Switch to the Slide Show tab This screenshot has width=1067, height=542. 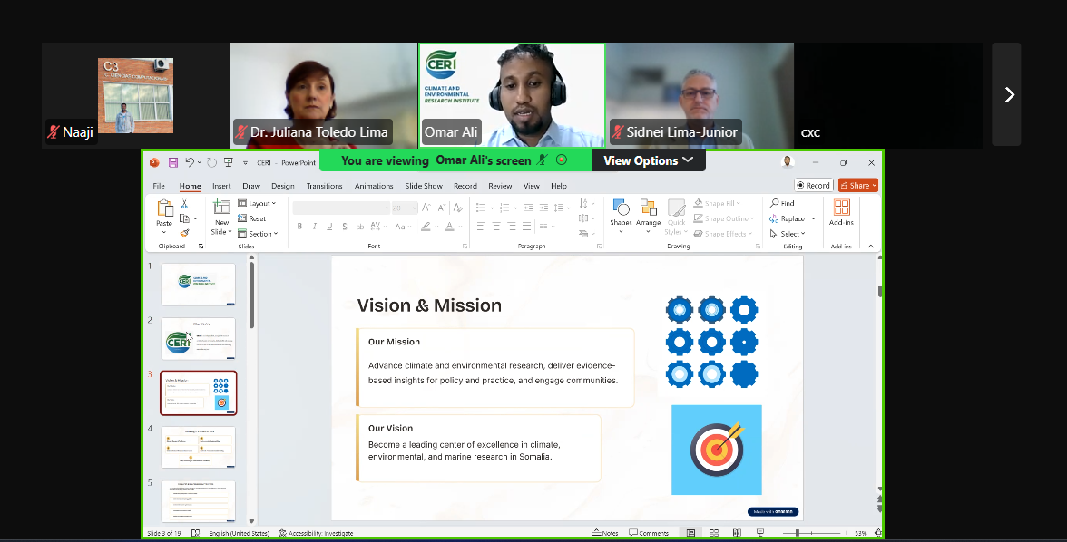click(x=423, y=186)
